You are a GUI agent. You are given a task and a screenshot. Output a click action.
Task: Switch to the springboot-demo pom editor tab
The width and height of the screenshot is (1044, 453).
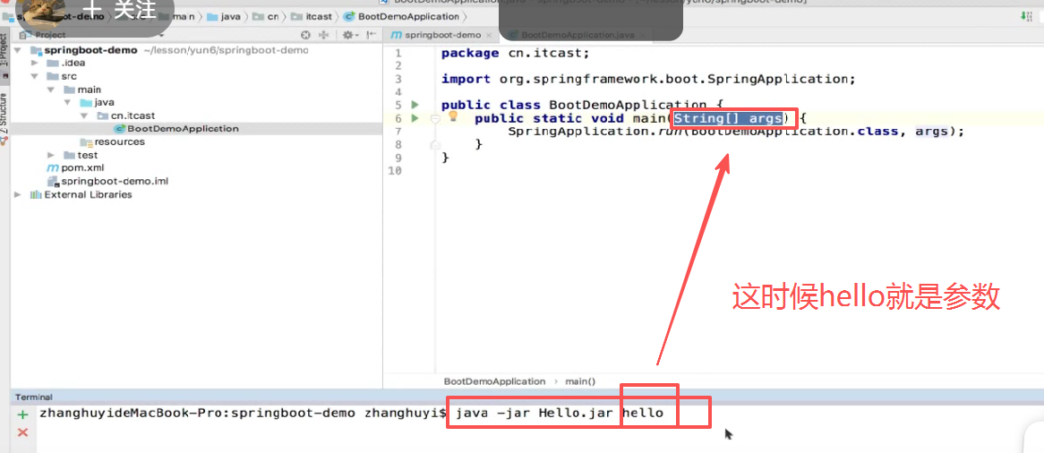click(442, 35)
